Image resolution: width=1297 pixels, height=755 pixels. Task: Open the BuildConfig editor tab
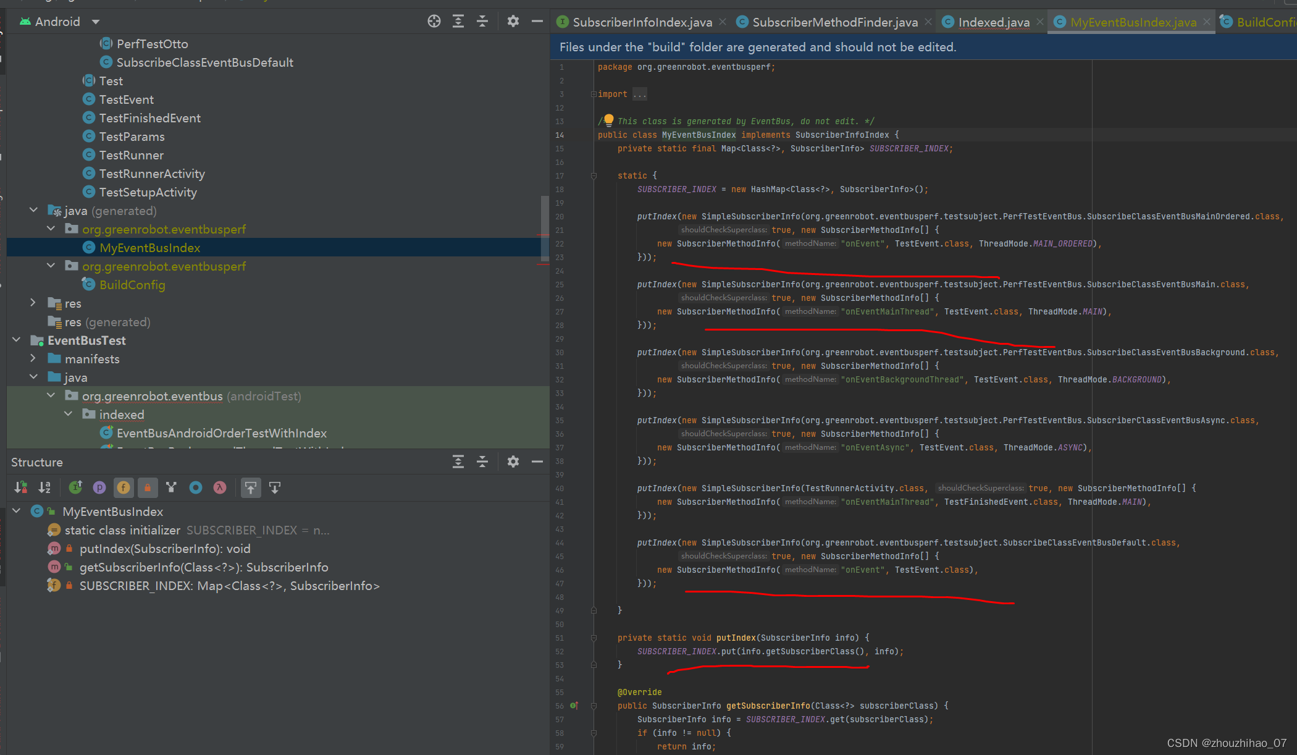1257,22
